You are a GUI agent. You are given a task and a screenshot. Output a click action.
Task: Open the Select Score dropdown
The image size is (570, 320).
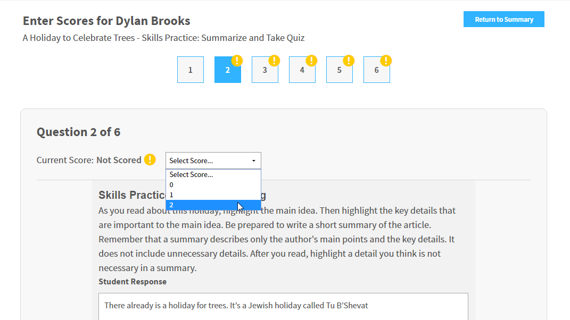[x=213, y=161]
